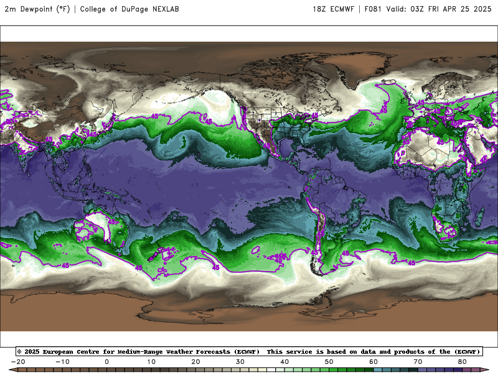
Task: Click the "College of DuPage NEXLAB" label
Action: (x=129, y=9)
